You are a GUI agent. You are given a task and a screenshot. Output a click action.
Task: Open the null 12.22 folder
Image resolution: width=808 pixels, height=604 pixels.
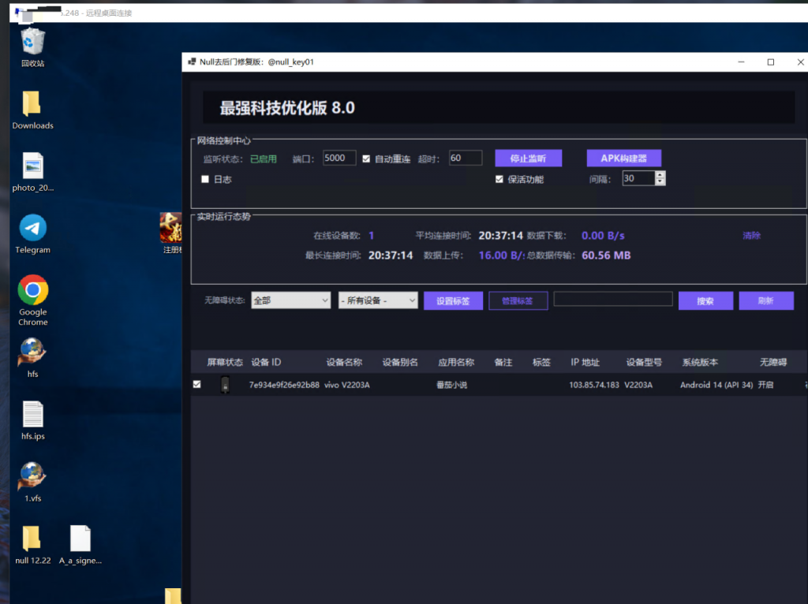[x=32, y=537]
